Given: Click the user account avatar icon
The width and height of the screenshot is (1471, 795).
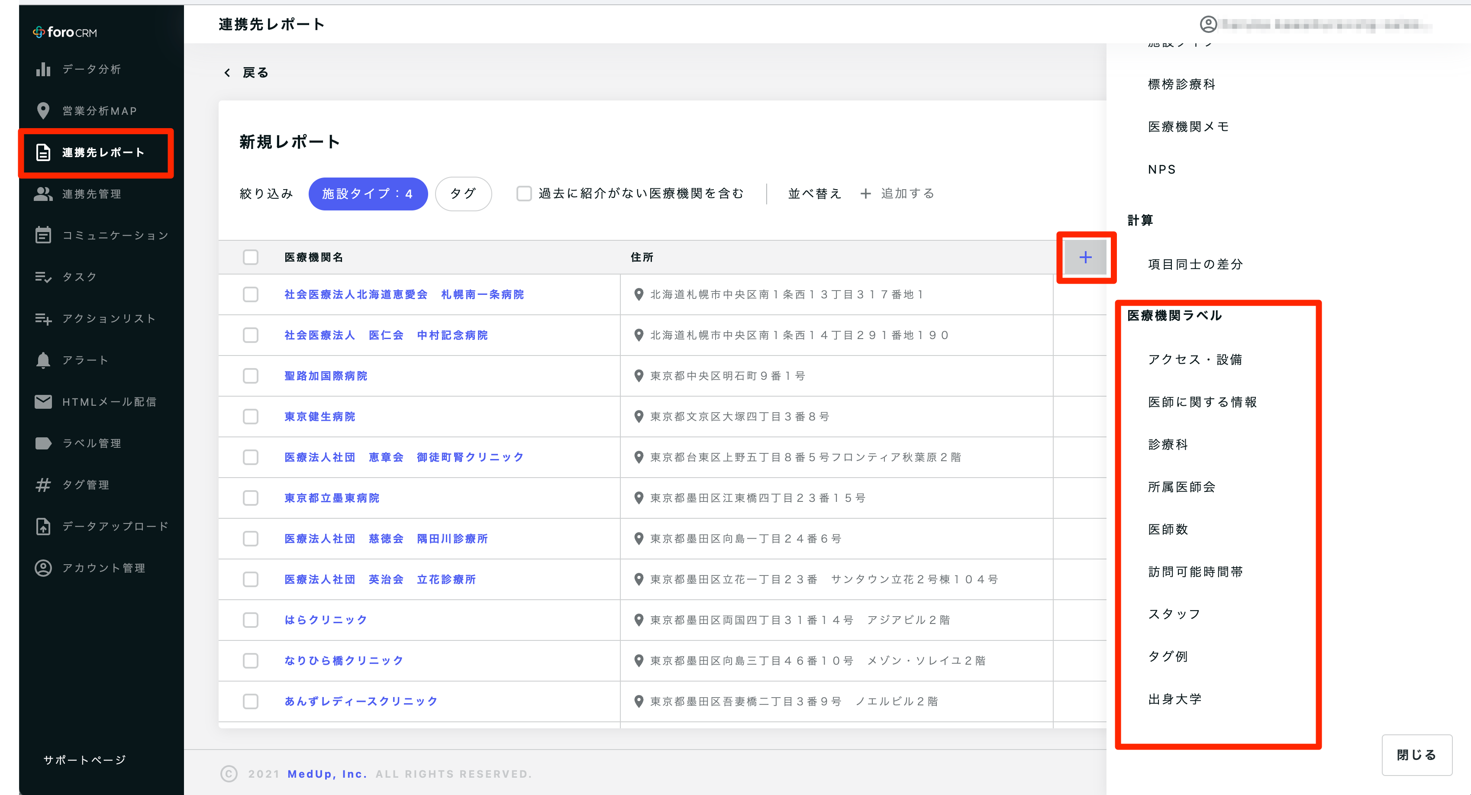Looking at the screenshot, I should (1208, 24).
